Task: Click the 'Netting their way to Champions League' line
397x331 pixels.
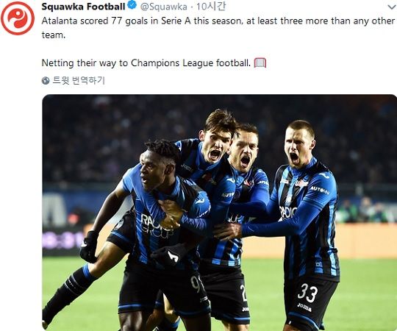Action: (x=146, y=63)
